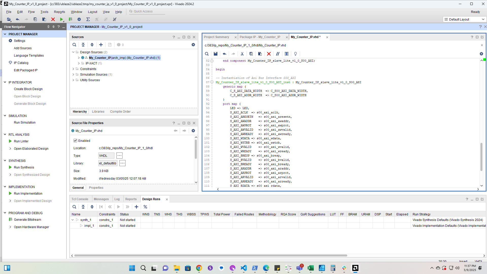Click the Run Synthesis green arrow toolbar icon

pyautogui.click(x=61, y=19)
